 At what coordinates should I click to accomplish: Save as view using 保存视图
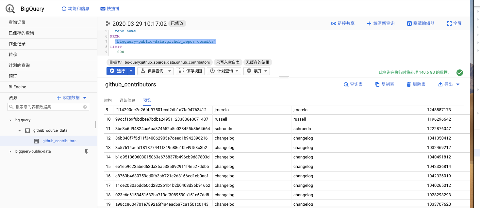(190, 71)
